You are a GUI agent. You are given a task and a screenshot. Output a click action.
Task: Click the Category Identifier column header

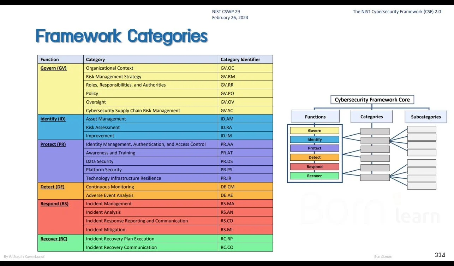click(245, 59)
